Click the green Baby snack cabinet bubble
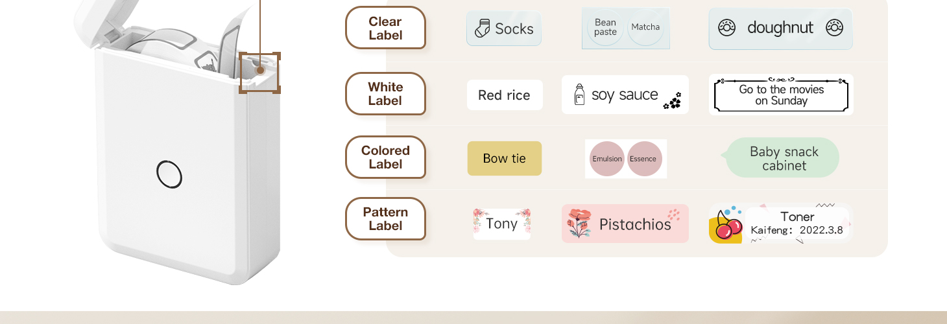The height and width of the screenshot is (324, 947). tap(781, 157)
